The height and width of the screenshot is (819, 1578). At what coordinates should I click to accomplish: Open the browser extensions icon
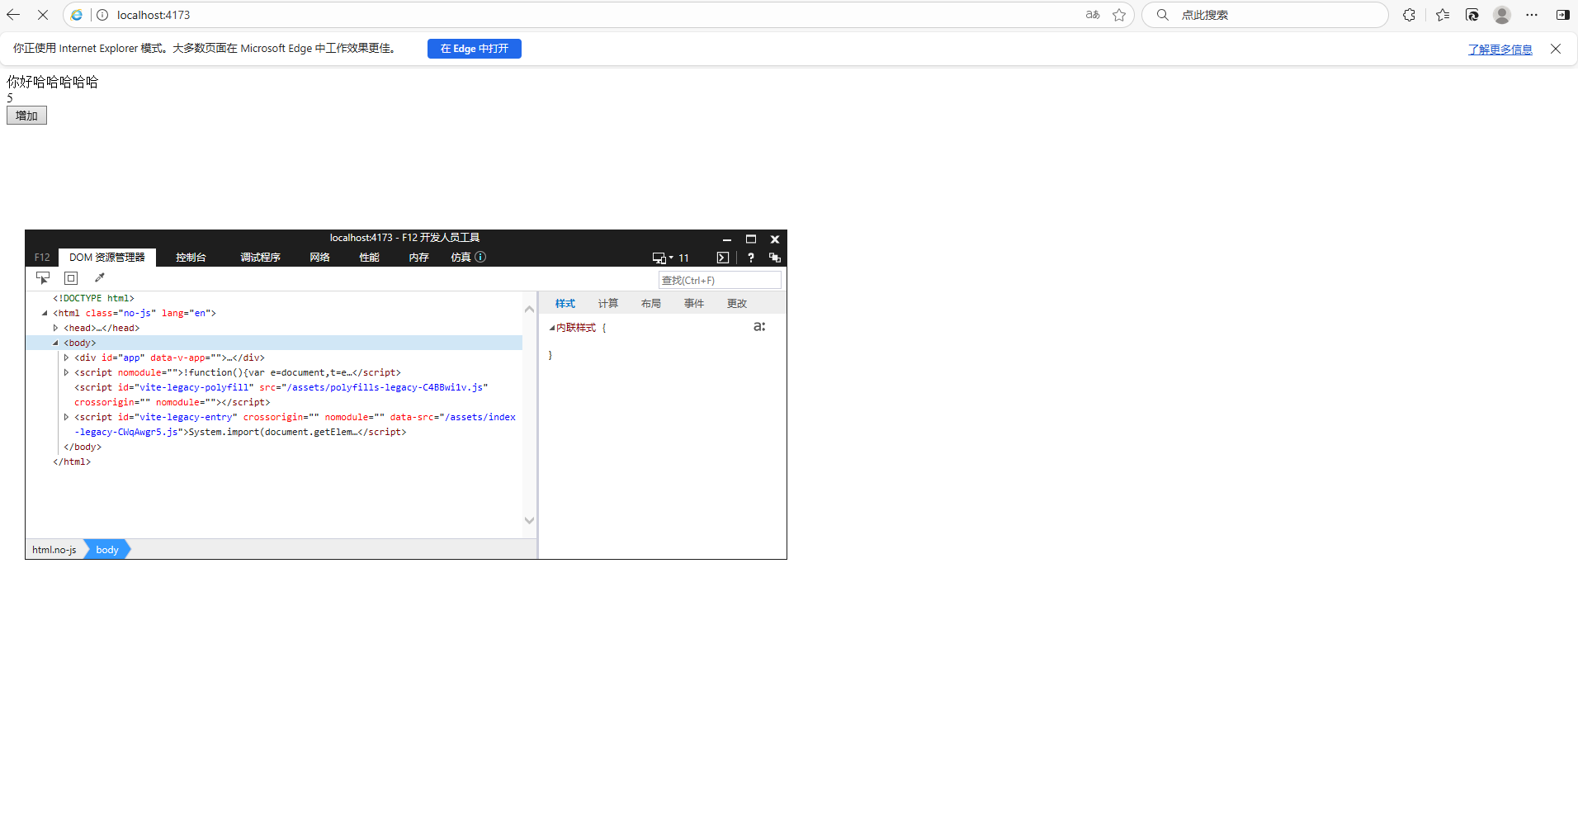[1409, 15]
